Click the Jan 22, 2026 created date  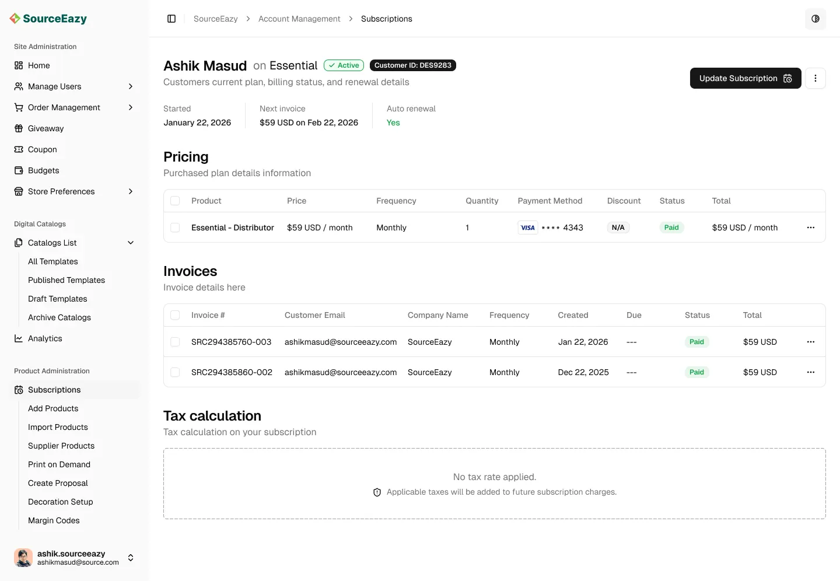583,342
